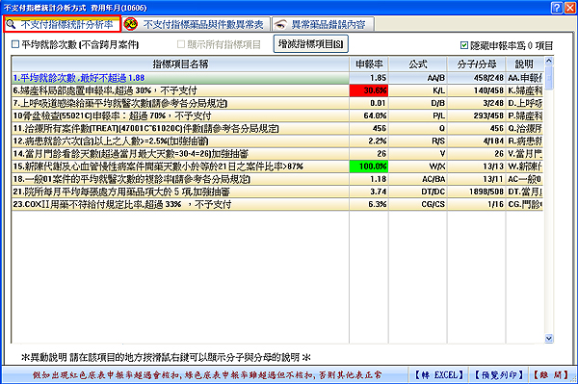The height and width of the screenshot is (384, 578).
Task: Click the 離開 button
Action: (x=551, y=375)
